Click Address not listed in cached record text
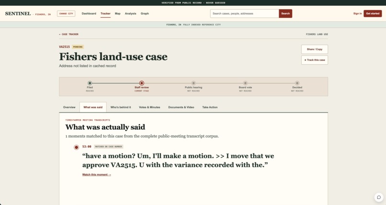Viewport: 386px width, 205px height. (87, 66)
